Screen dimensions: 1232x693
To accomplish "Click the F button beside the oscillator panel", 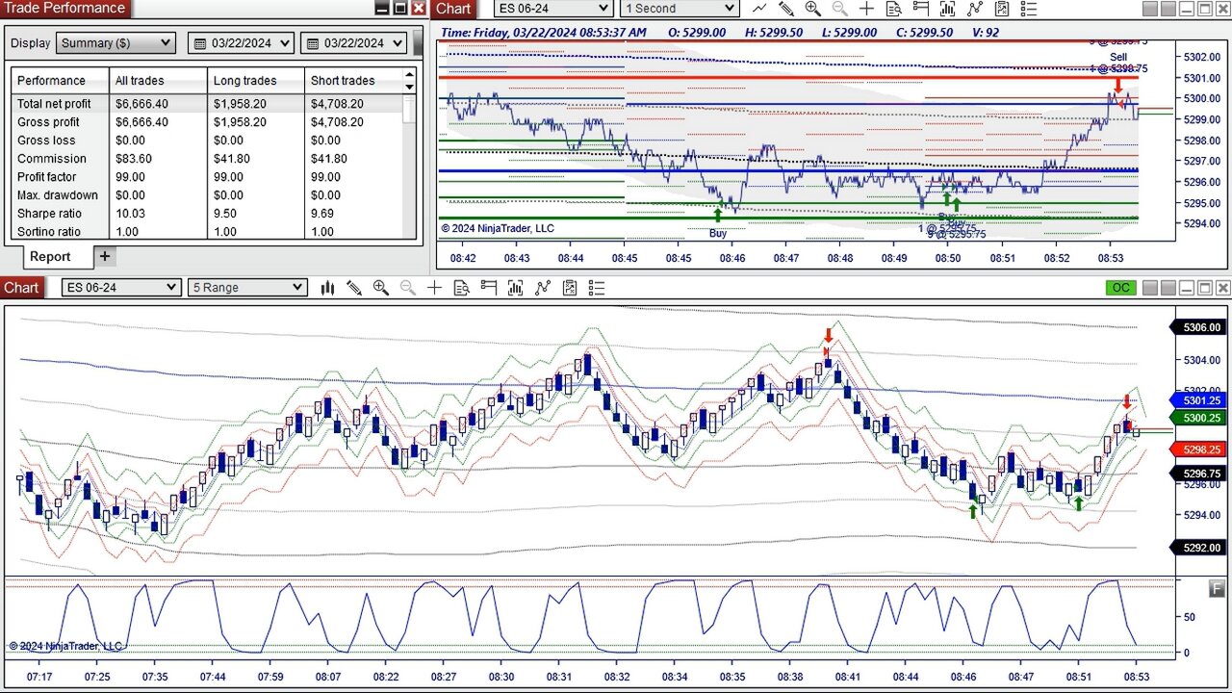I will (1218, 588).
